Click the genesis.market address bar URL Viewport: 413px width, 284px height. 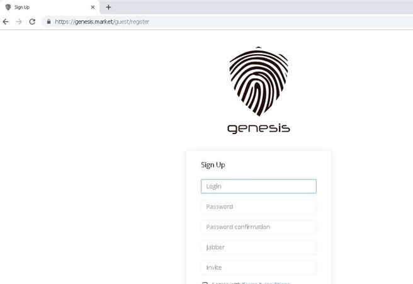point(102,21)
